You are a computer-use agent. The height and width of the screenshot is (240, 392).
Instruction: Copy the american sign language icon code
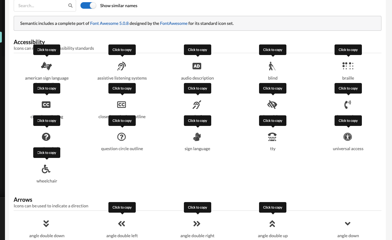(x=46, y=66)
